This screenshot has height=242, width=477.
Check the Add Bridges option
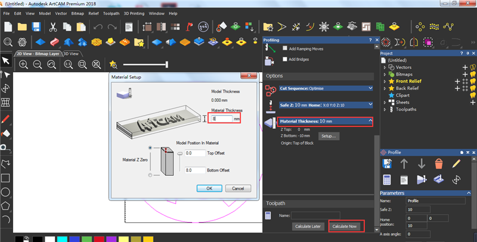pyautogui.click(x=284, y=60)
